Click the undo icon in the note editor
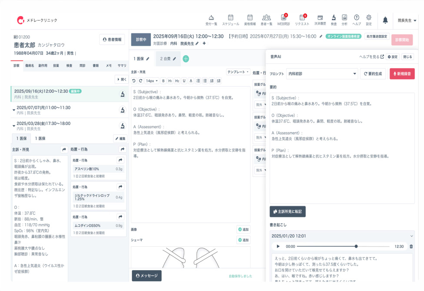This screenshot has width=424, height=291. coord(134,80)
